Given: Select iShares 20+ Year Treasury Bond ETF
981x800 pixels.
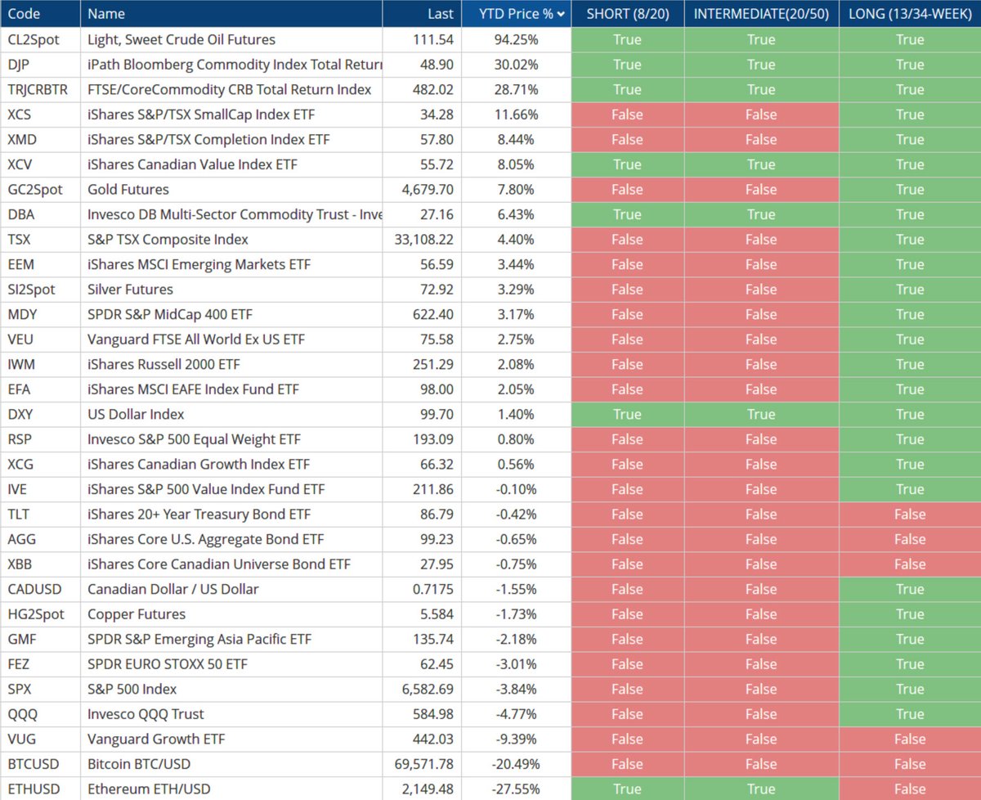Looking at the screenshot, I should pos(231,514).
